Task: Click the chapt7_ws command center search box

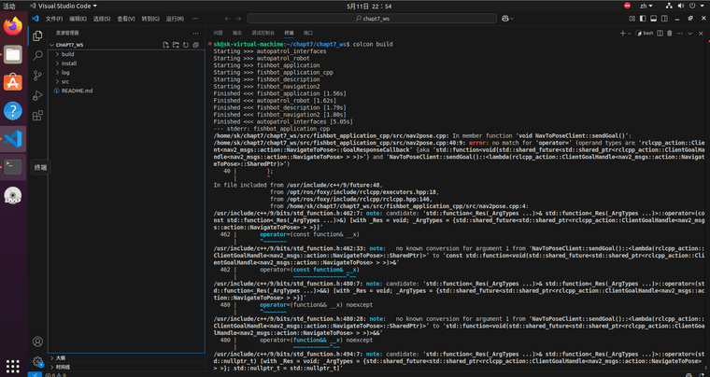Action: tap(372, 19)
